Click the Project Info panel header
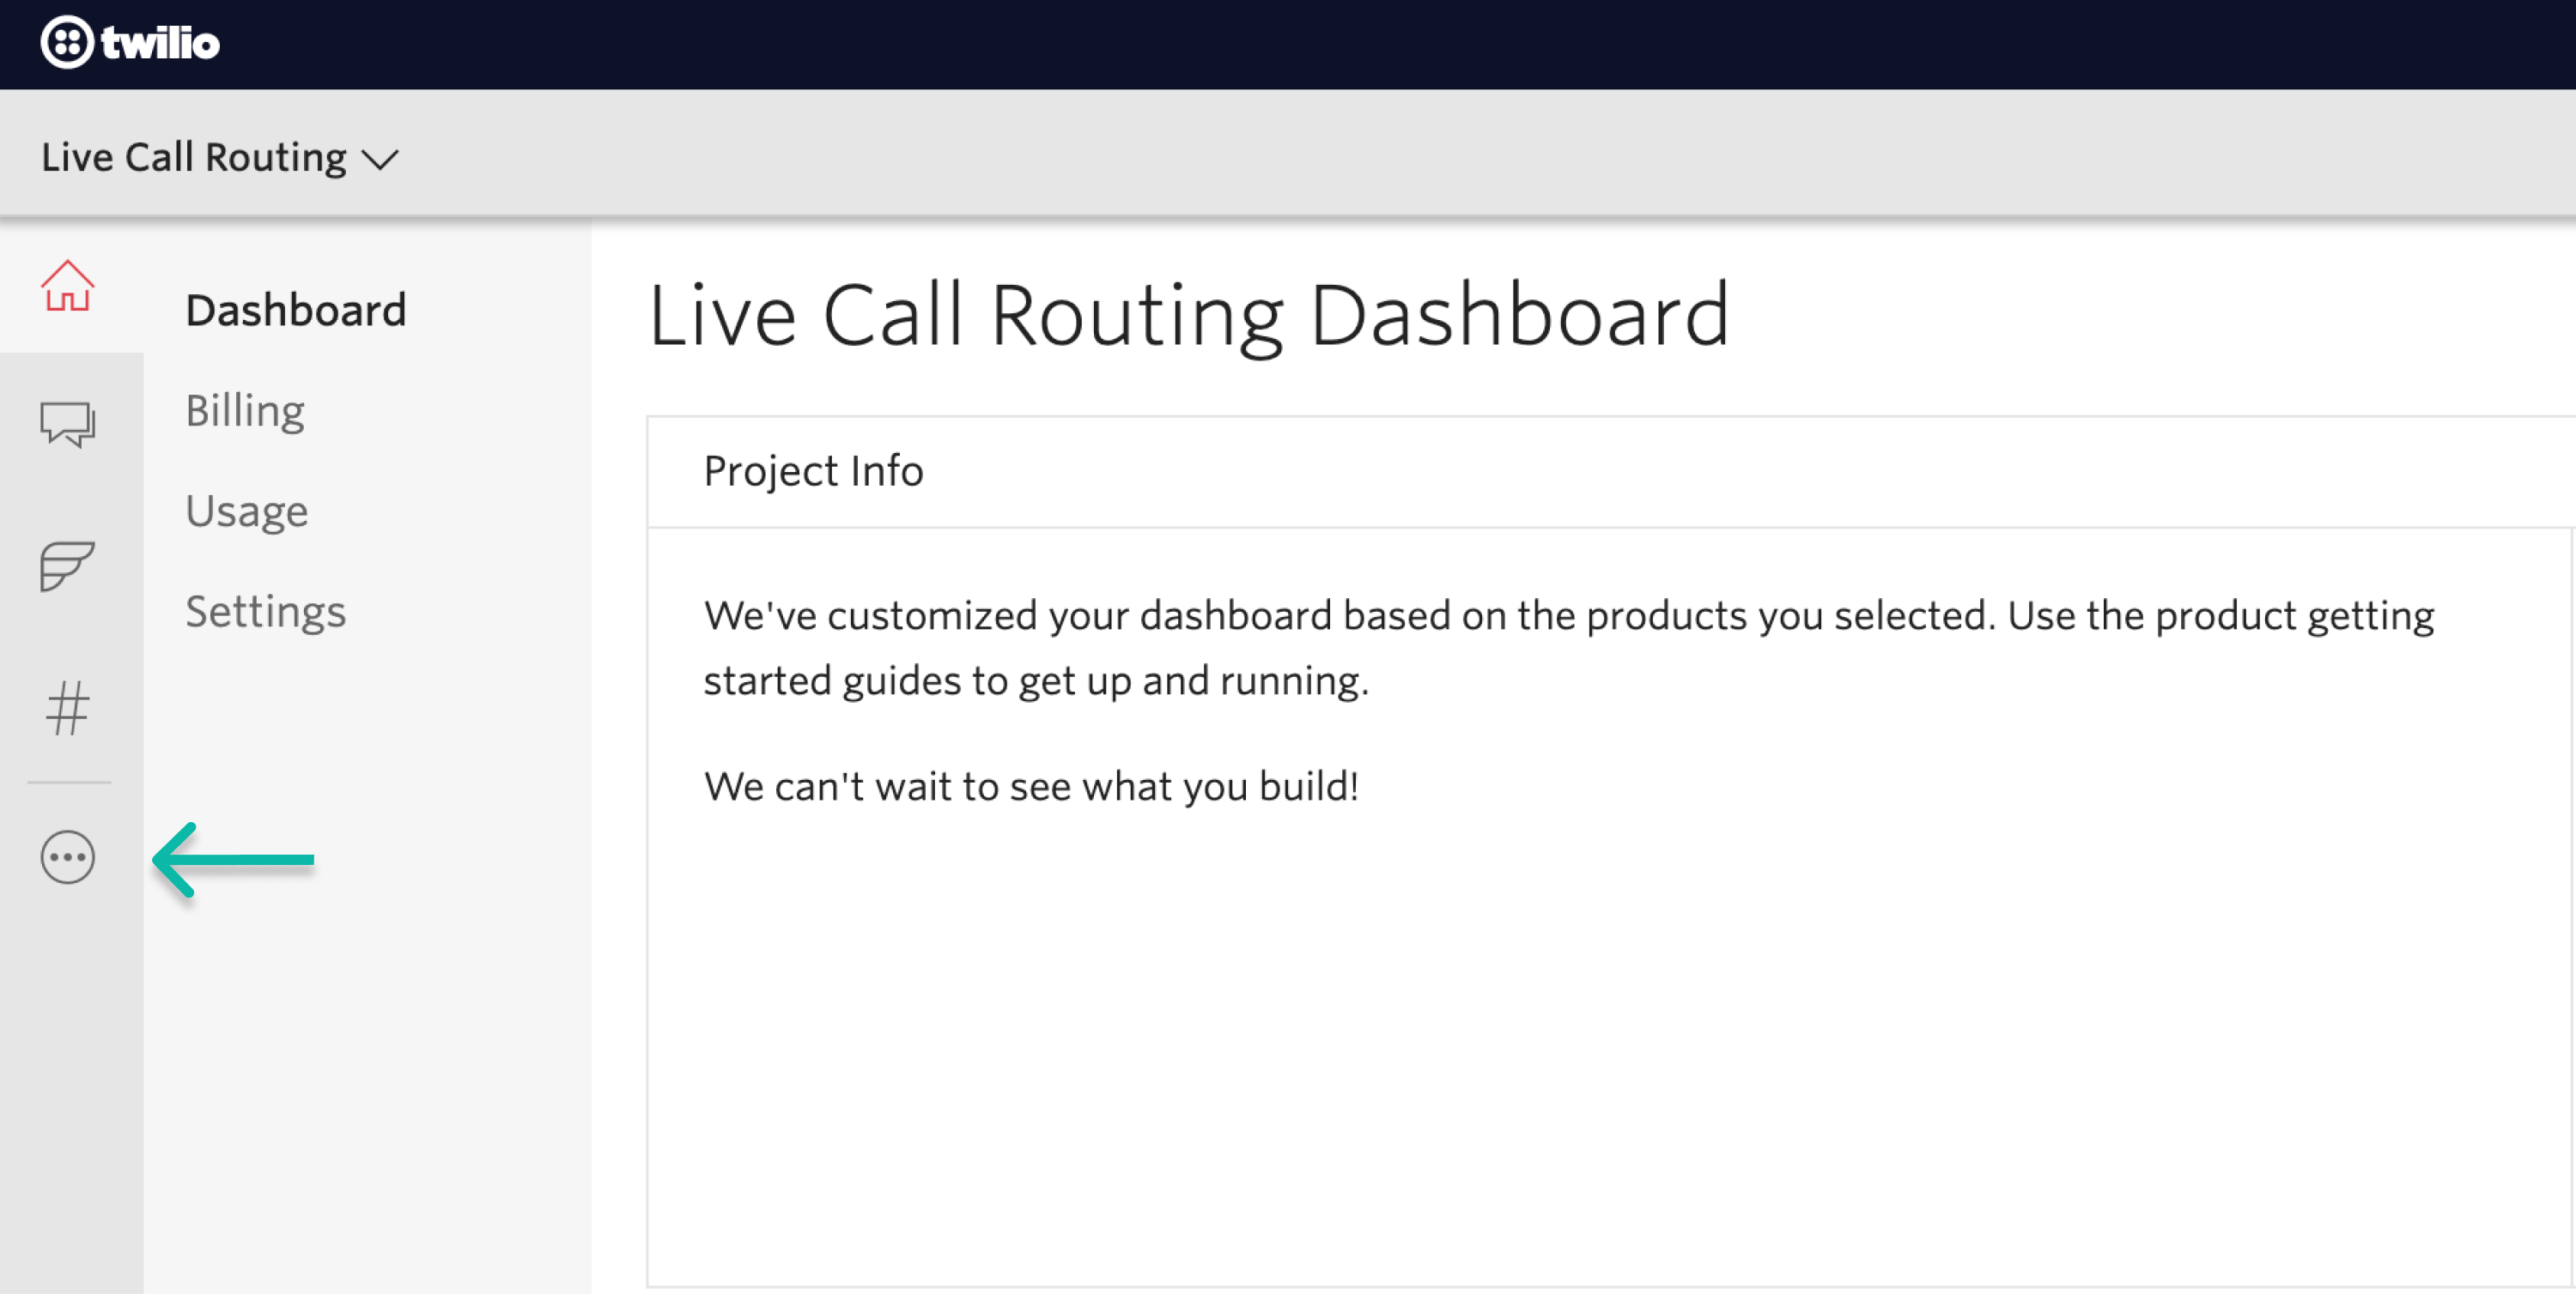2576x1294 pixels. [x=813, y=470]
